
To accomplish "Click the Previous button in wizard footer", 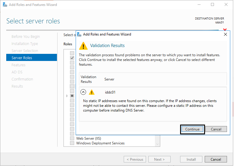I will (x=135, y=159).
